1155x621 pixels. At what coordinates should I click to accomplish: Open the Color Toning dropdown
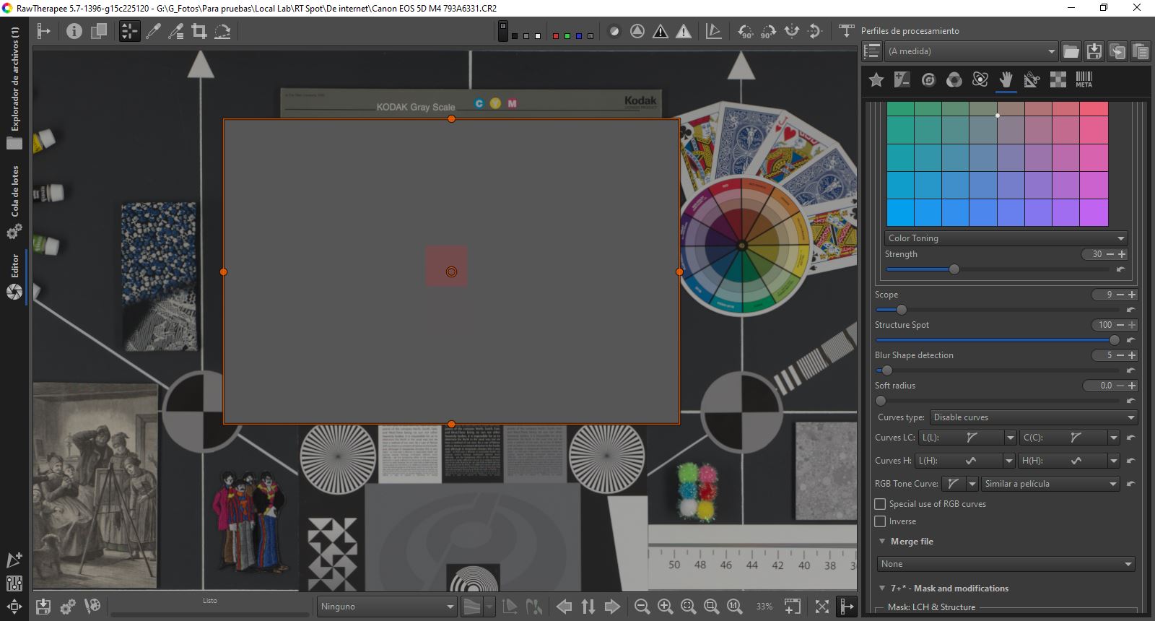[x=1006, y=238]
